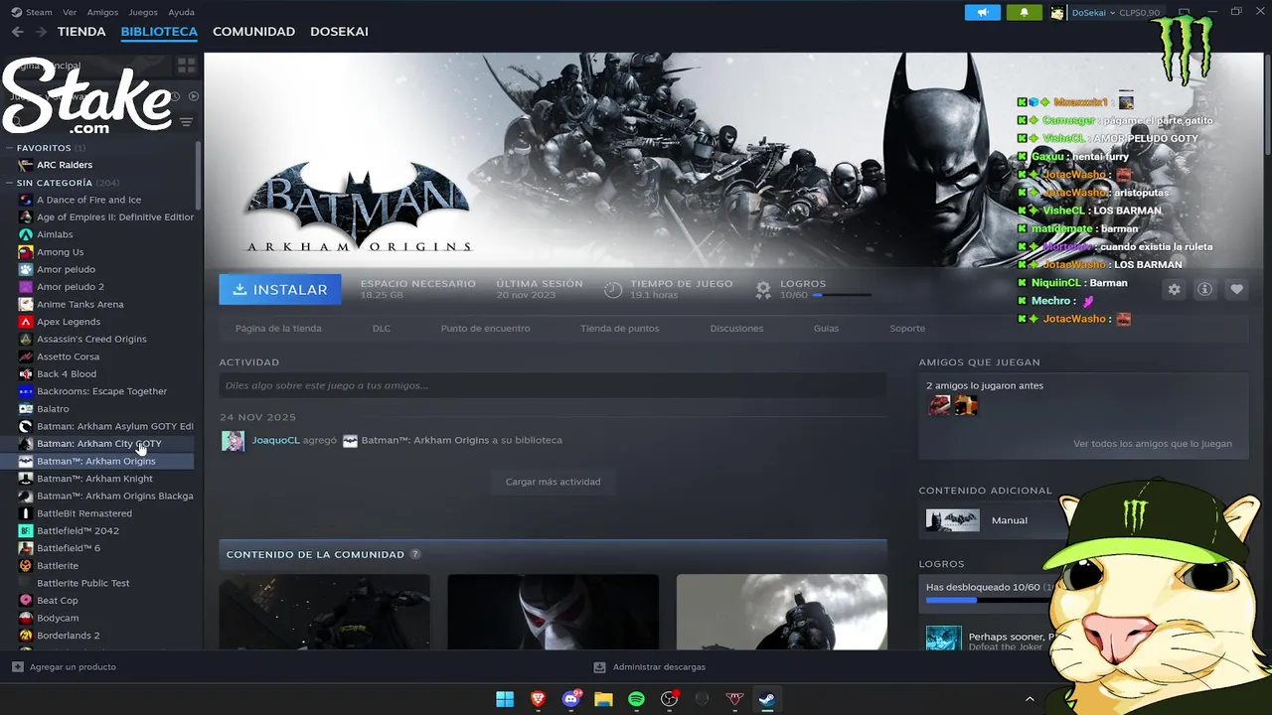1272x715 pixels.
Task: Click the download icon by Administrar descargas
Action: pos(599,667)
